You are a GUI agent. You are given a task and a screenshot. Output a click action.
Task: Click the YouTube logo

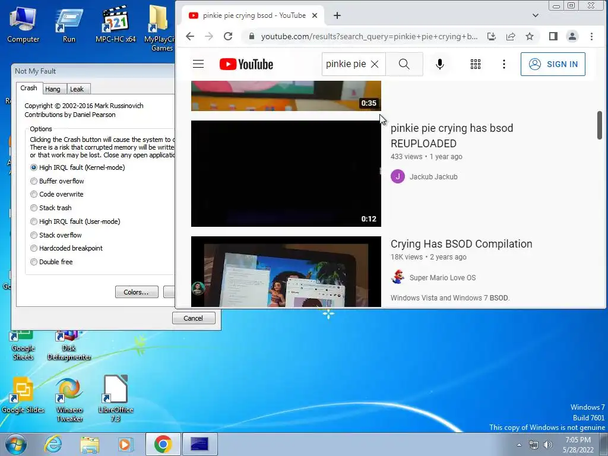246,64
